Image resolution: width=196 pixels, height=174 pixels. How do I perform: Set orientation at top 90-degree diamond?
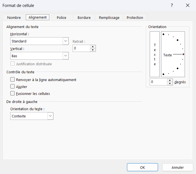click(x=163, y=34)
